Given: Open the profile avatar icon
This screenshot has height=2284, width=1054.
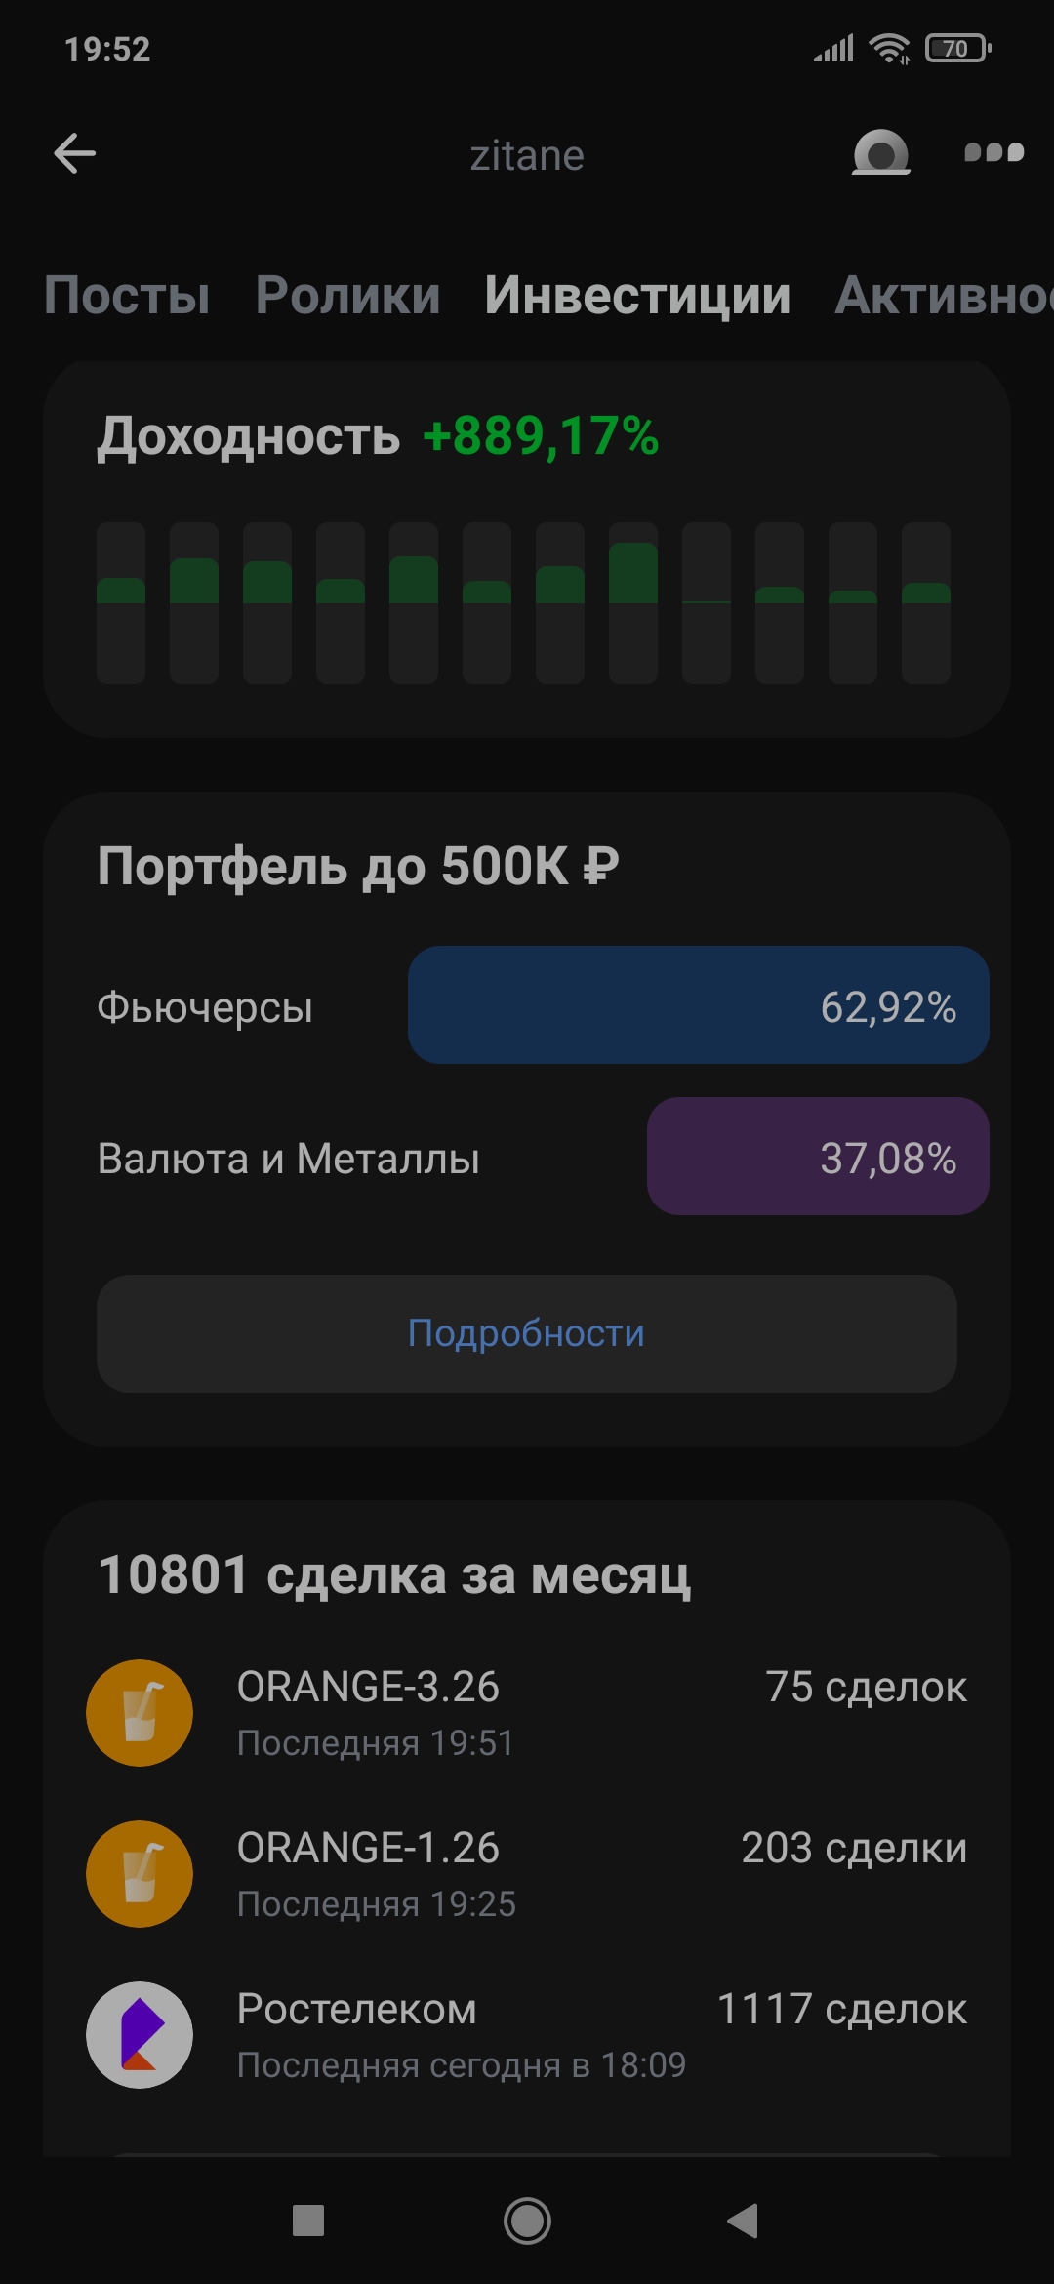Looking at the screenshot, I should pyautogui.click(x=880, y=153).
